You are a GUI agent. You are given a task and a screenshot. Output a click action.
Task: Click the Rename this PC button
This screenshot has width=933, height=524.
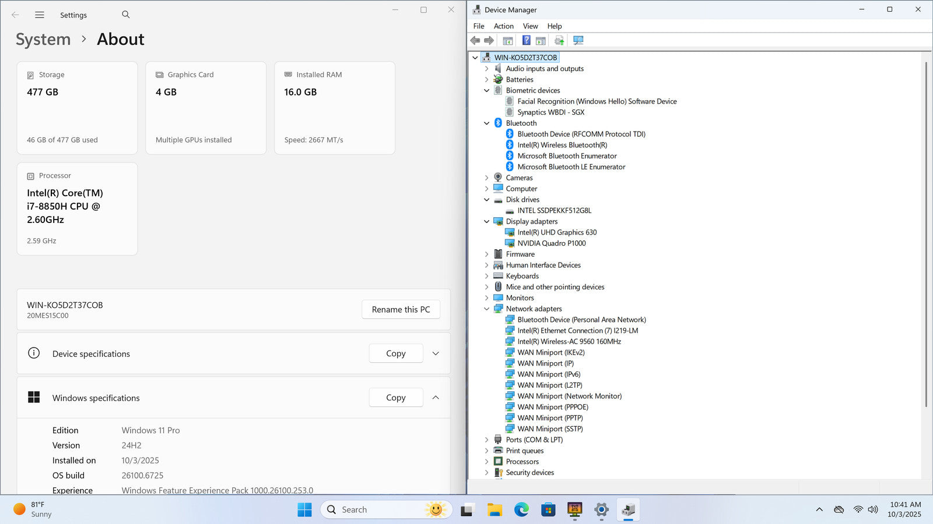pyautogui.click(x=401, y=309)
